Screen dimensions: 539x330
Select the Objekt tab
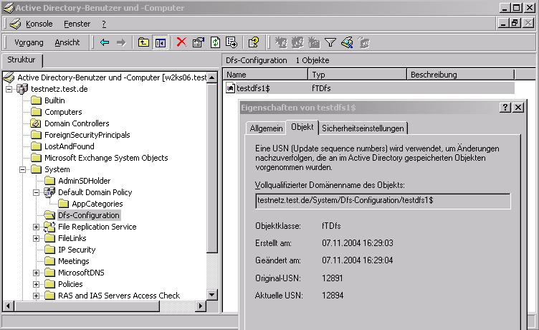coord(302,127)
